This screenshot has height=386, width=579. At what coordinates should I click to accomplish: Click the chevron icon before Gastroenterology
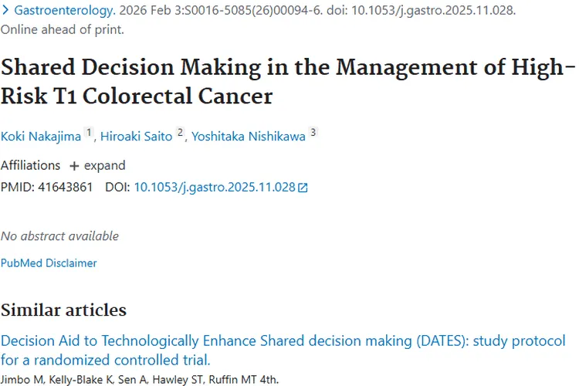pyautogui.click(x=6, y=12)
